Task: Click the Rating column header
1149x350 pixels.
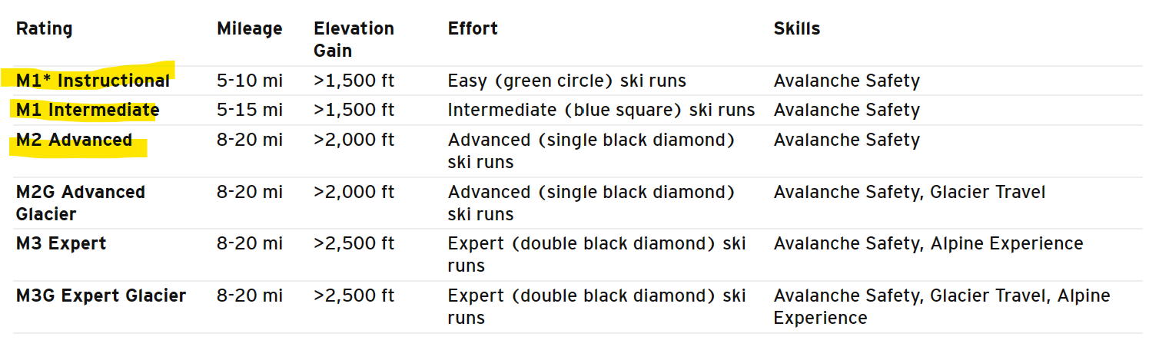Action: pyautogui.click(x=44, y=29)
